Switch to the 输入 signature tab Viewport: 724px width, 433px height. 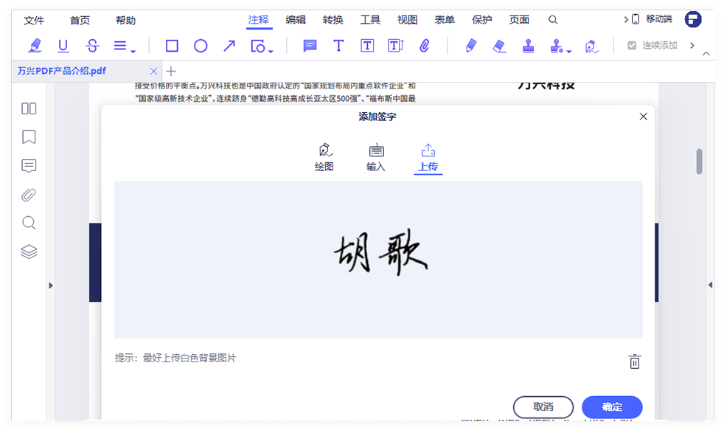(376, 157)
